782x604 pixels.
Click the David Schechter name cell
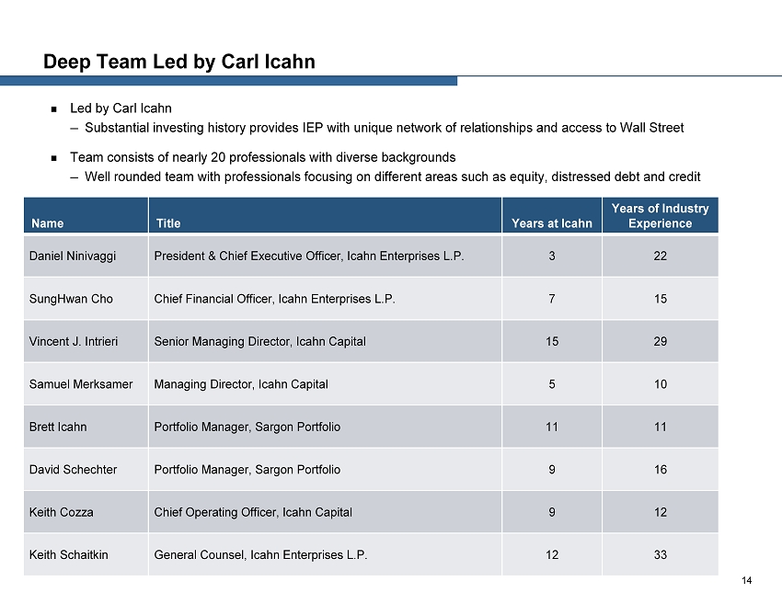(x=73, y=469)
